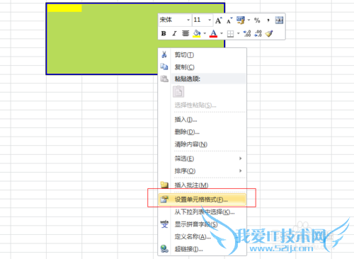Choose 清除内容(N) from menu
The image size is (354, 259).
(x=202, y=144)
